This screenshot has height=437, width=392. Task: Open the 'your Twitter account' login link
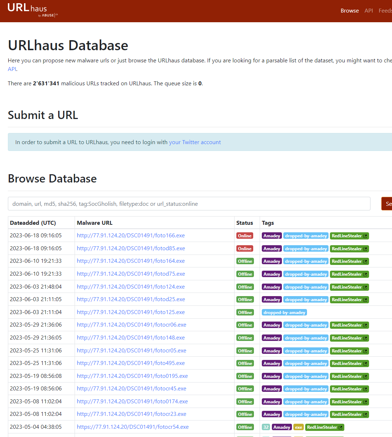[195, 142]
